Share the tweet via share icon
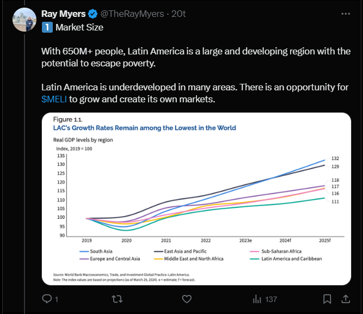The image size is (363, 314). tap(346, 299)
